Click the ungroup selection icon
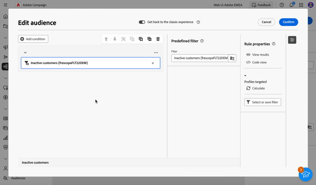 (132, 39)
